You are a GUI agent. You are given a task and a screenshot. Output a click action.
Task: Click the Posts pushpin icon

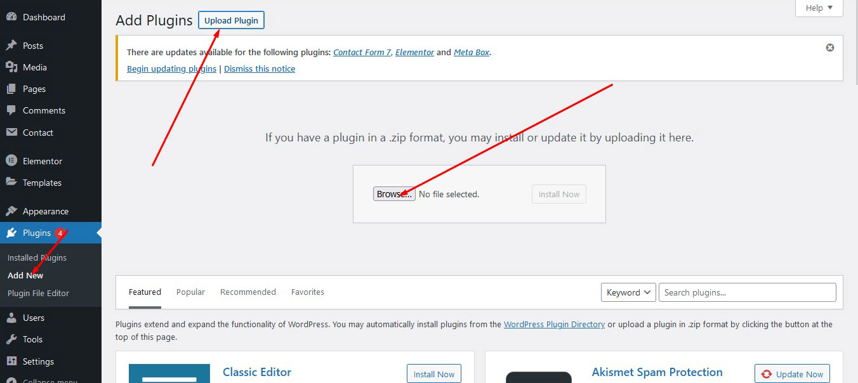click(x=11, y=46)
